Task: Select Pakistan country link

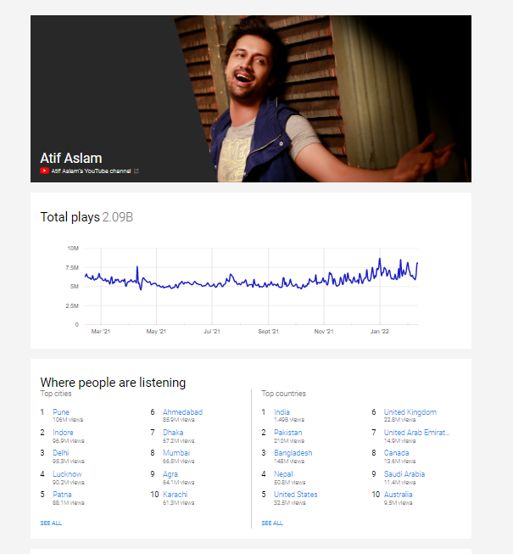Action: (288, 433)
